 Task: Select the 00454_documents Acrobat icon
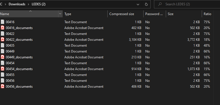3,69
